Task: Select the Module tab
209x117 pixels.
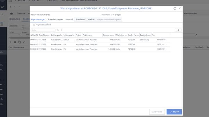Action: click(91, 19)
